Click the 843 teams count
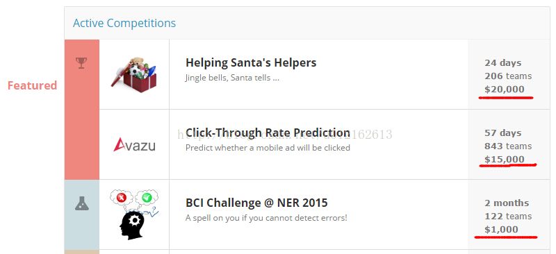556x254 pixels. pyautogui.click(x=508, y=146)
